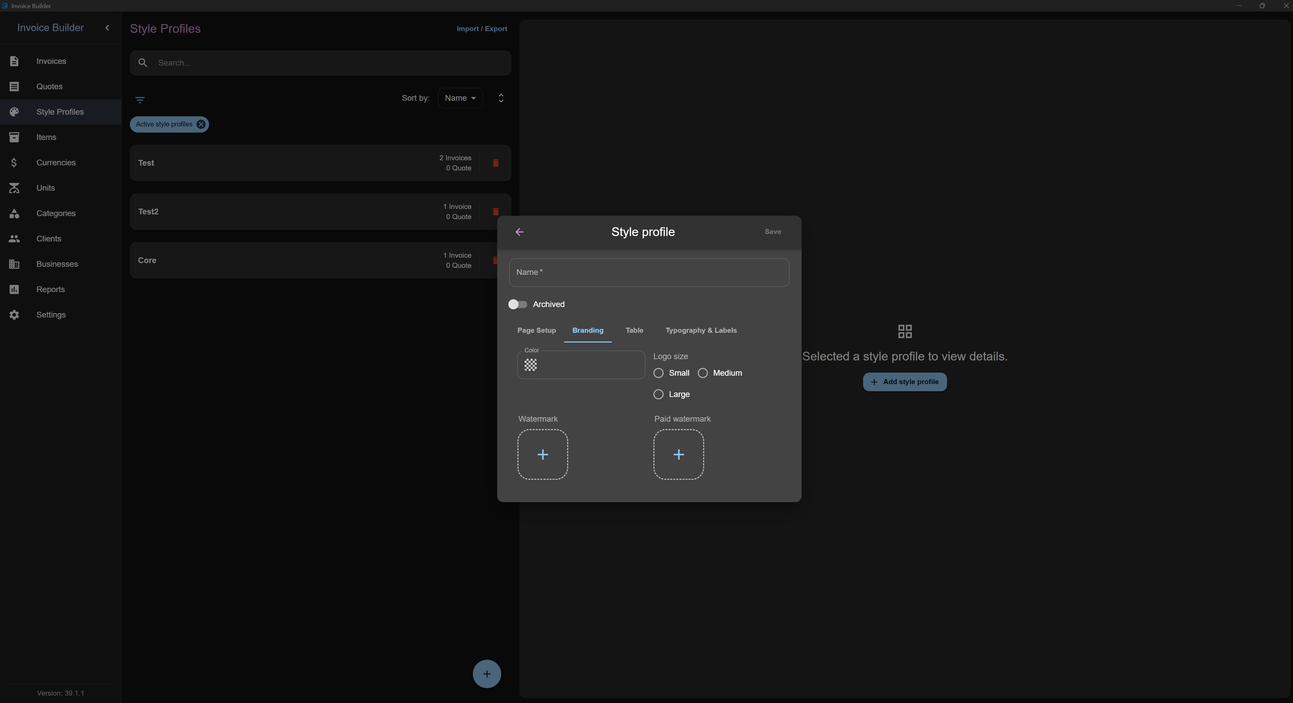Open the Currencies section
The image size is (1293, 703).
click(60, 163)
